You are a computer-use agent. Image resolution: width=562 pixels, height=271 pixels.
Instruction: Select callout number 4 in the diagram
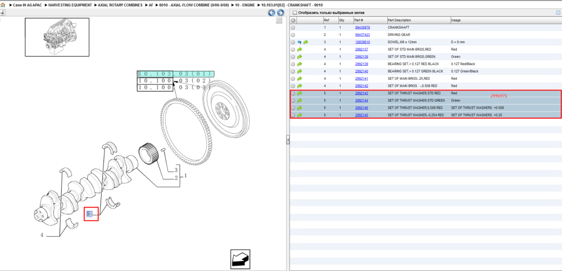point(42,236)
